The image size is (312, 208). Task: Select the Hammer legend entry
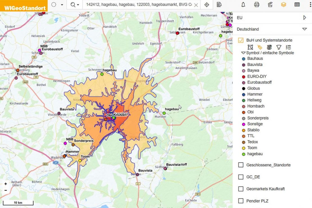coord(255,94)
